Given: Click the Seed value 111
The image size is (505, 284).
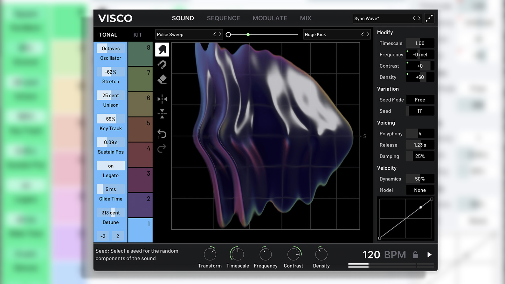Looking at the screenshot, I should pyautogui.click(x=420, y=111).
